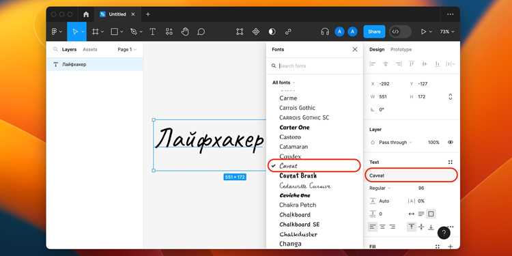
Task: Set text align center
Action: coord(382,227)
